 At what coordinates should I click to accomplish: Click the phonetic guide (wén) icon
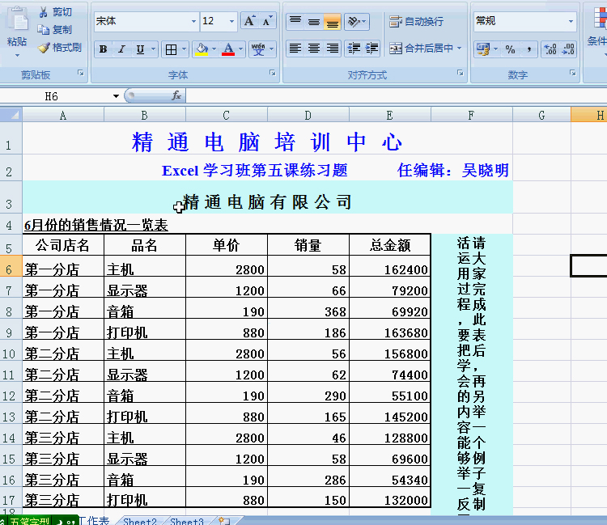pos(258,49)
